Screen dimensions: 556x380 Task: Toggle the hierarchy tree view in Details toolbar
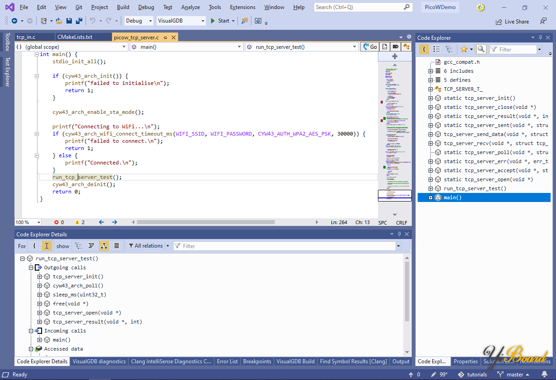(104, 246)
